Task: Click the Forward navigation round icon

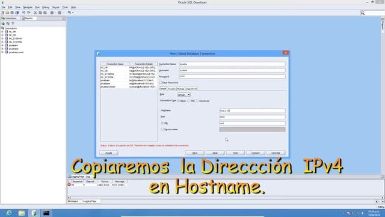Action: (x=60, y=13)
